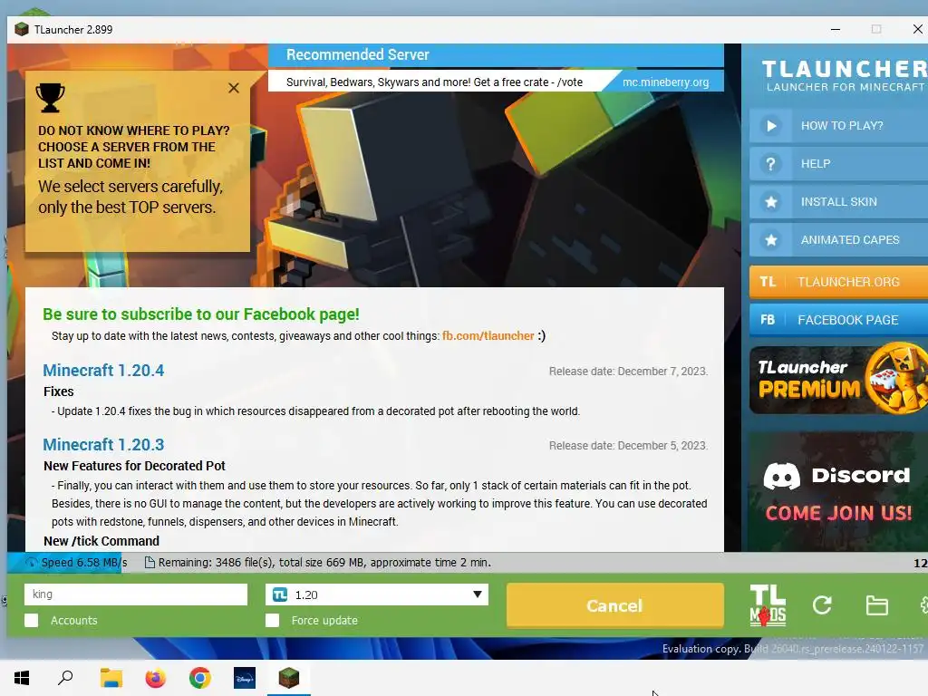Click 'Release date: December 7, 2023' text

point(628,371)
